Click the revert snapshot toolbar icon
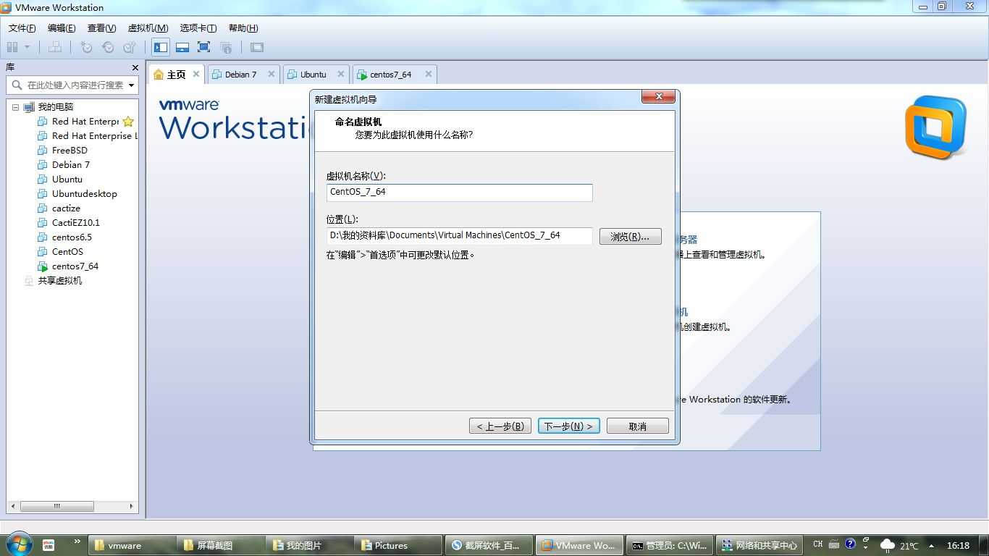 coord(108,47)
